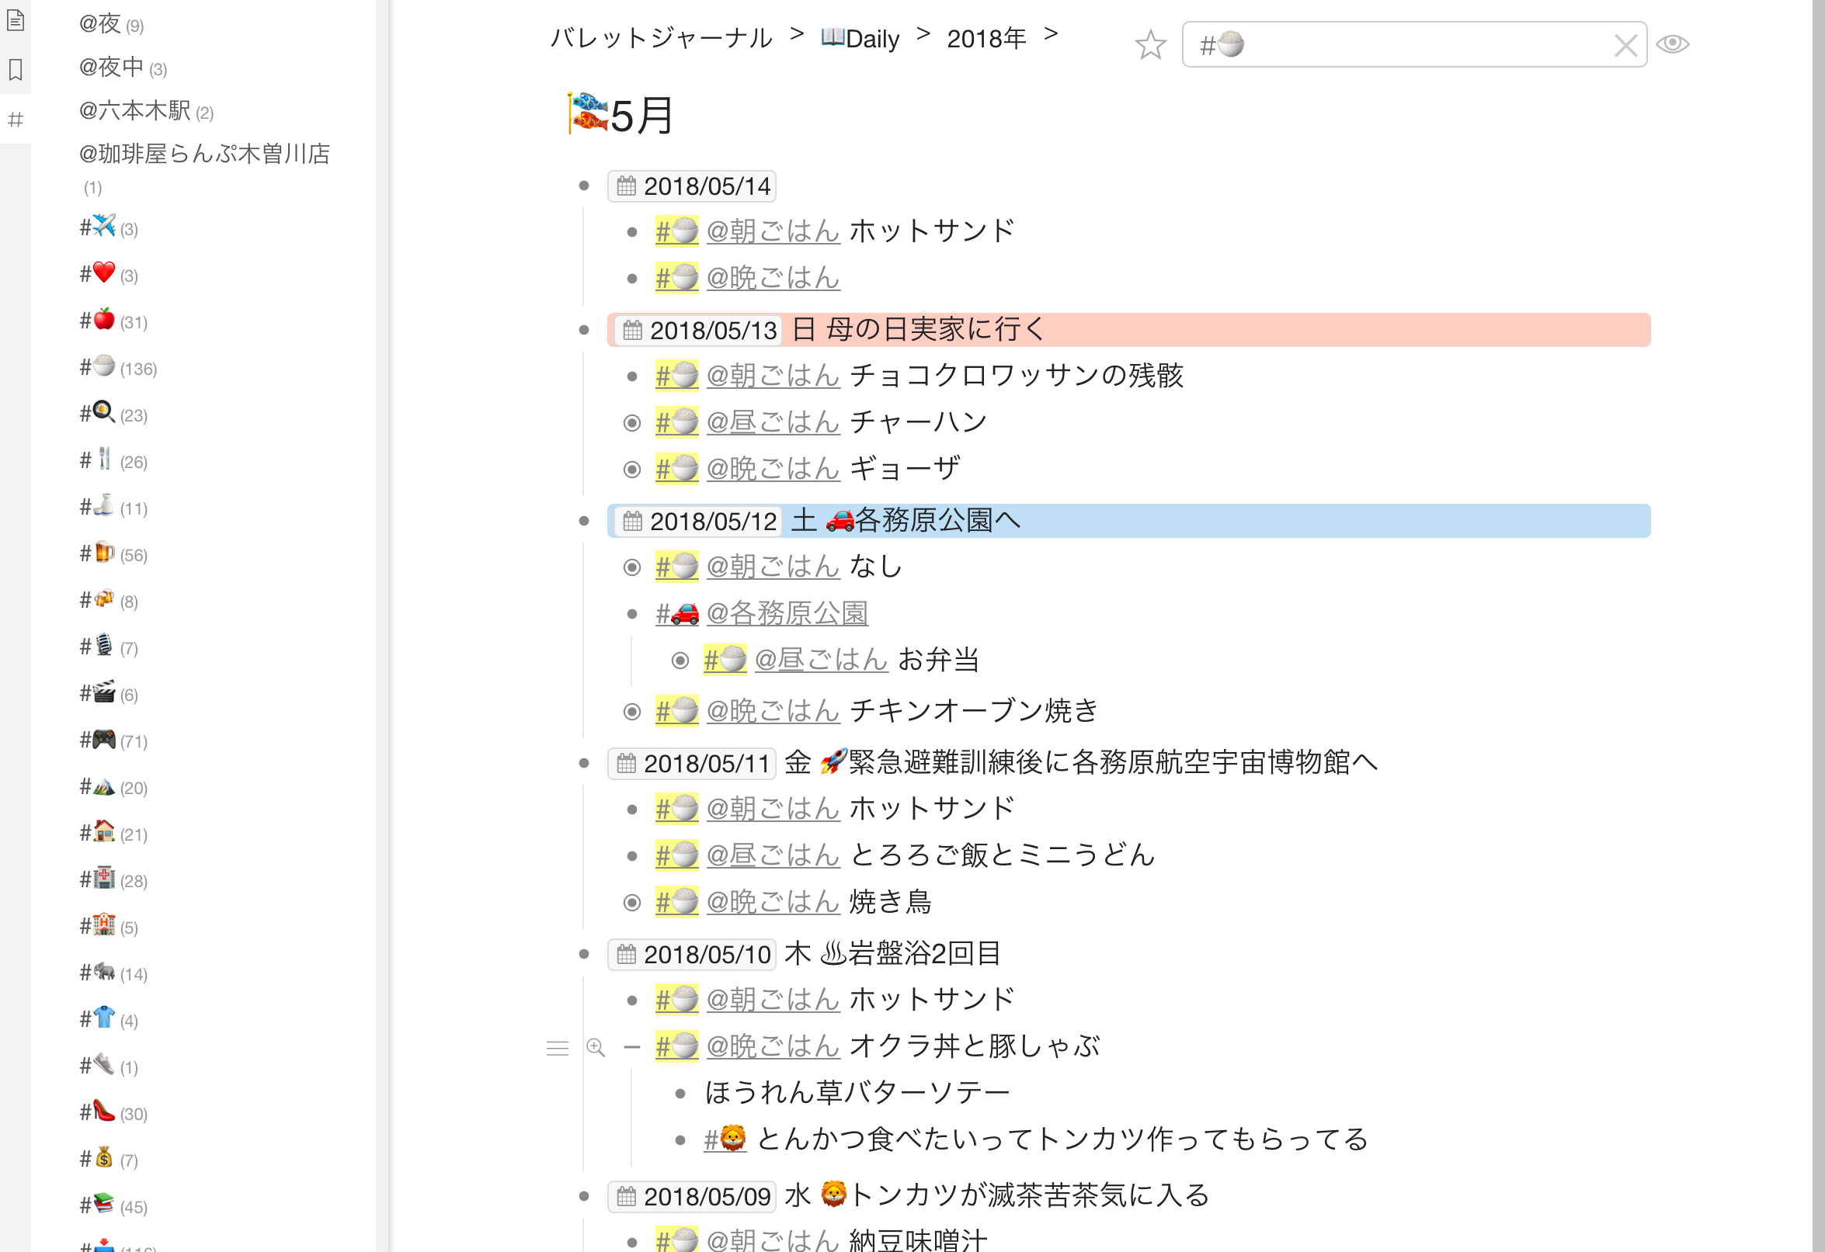The height and width of the screenshot is (1252, 1825).
Task: Navigate to 📖Daily via the breadcrumb
Action: coord(861,38)
